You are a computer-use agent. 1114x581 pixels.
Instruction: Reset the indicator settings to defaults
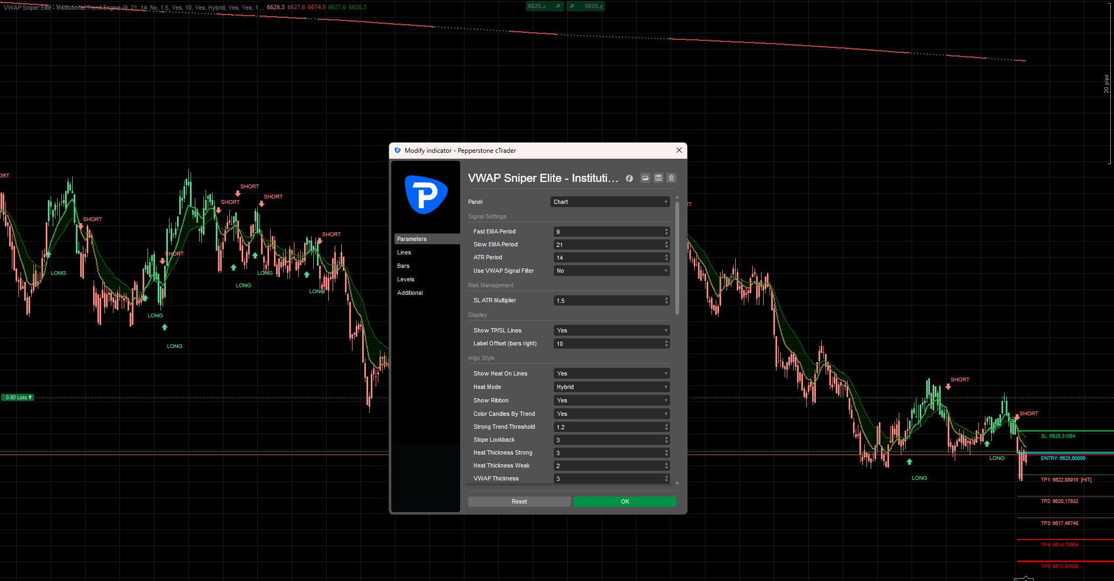click(519, 501)
